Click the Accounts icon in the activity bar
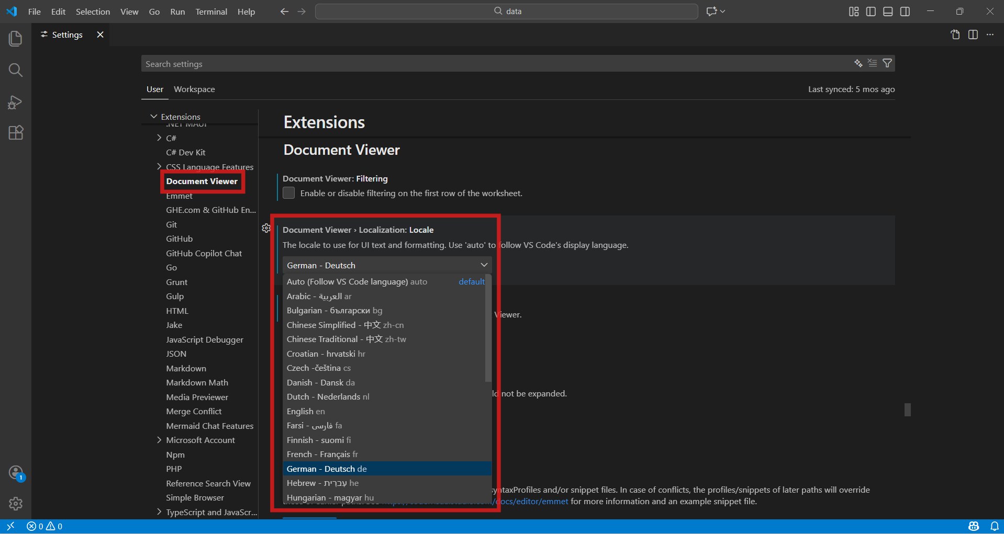 [15, 472]
